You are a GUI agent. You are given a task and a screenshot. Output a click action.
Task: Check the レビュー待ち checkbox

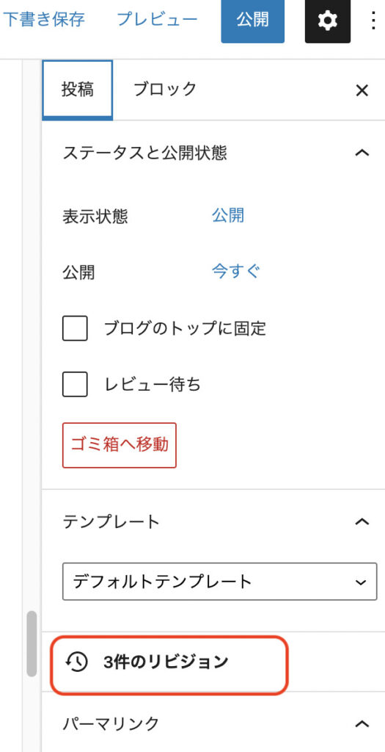point(75,384)
